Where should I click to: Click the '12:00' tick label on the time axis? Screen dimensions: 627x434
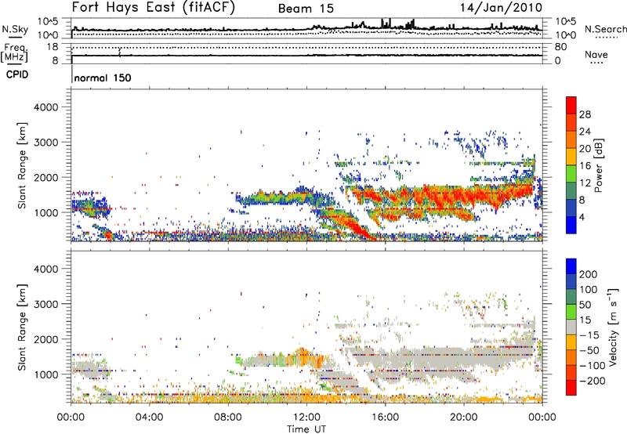[x=306, y=418]
